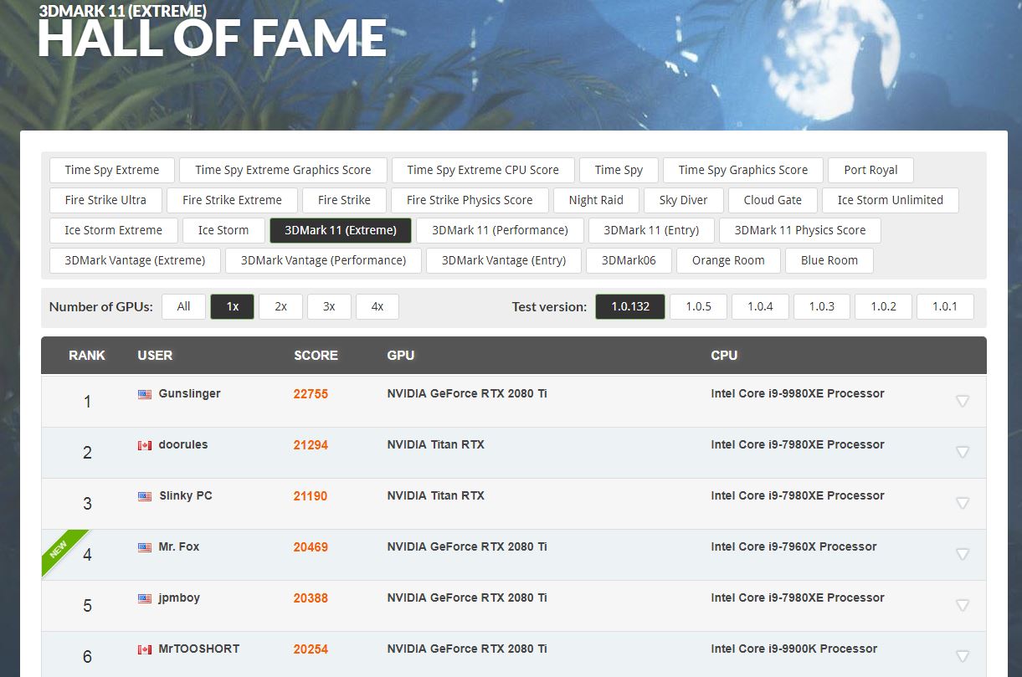This screenshot has height=677, width=1022.
Task: Select the 3DMark Vantage (Performance) tab
Action: point(324,260)
